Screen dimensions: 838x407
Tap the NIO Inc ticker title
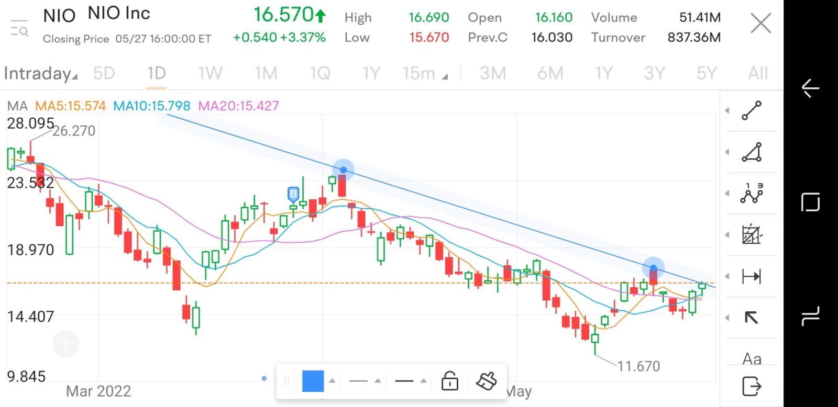(119, 13)
